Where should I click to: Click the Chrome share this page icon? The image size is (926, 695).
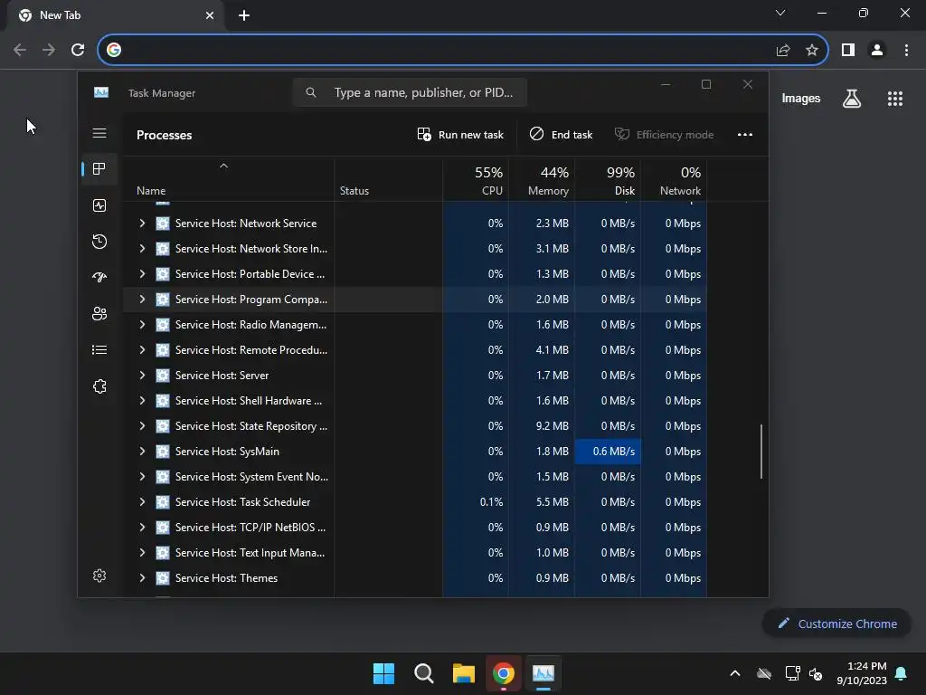783,51
